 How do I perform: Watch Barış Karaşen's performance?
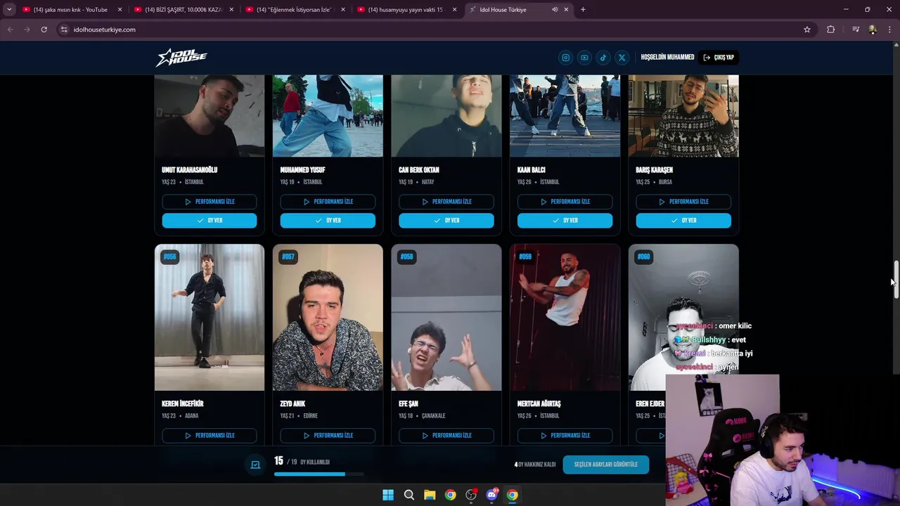683,202
